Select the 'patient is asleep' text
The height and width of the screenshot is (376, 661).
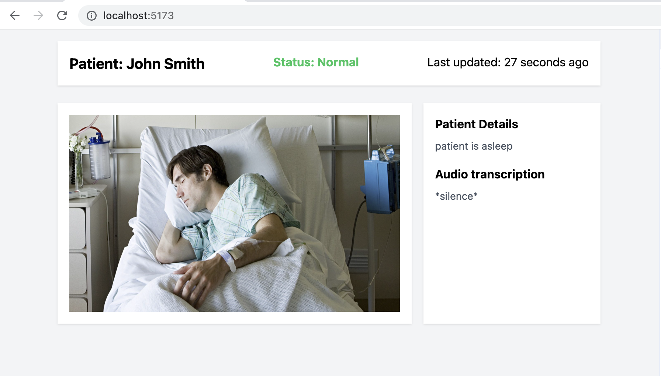[474, 146]
